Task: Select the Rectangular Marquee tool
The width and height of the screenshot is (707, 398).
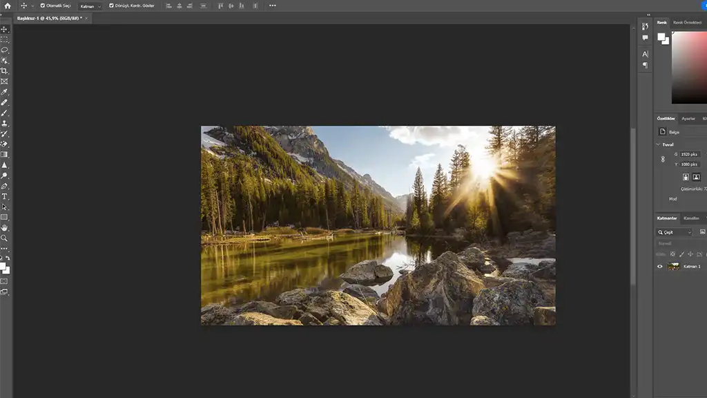Action: coord(4,39)
